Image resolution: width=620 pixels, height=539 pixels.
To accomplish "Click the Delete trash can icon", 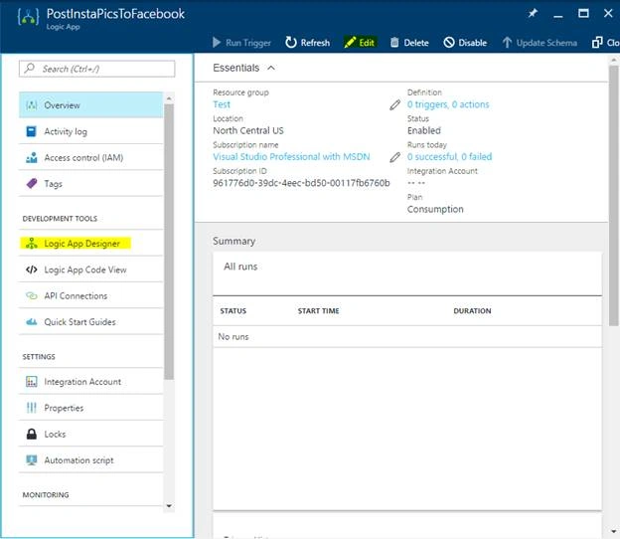I will point(394,43).
